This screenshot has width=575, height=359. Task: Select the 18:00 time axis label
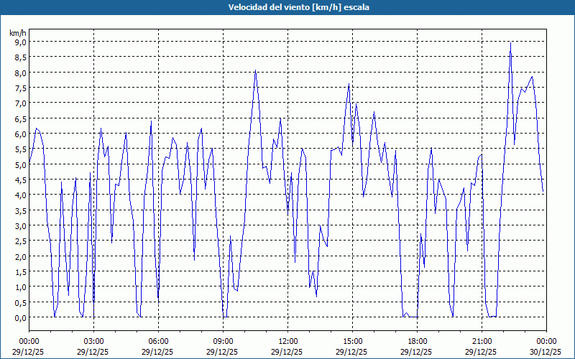[x=417, y=341]
